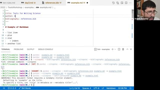Viewport: 160px width, 90px height.
Task: Open the timeline history icon in editor toolbar
Action: pyautogui.click(x=113, y=3)
